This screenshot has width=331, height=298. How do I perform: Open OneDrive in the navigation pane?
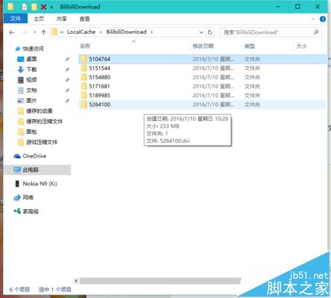pyautogui.click(x=34, y=156)
